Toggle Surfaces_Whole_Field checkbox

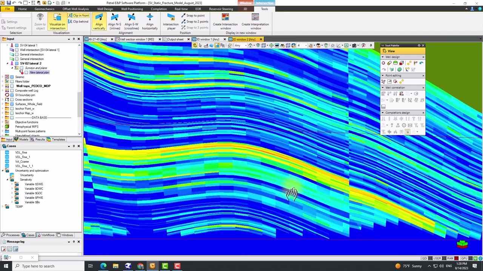[x=12, y=104]
